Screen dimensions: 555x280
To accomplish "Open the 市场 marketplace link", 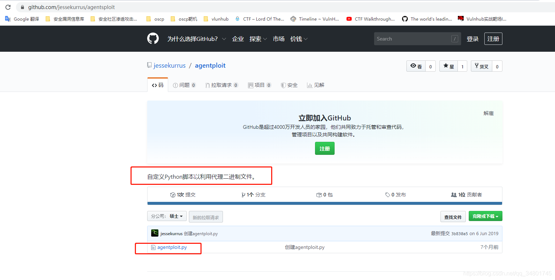I will pos(278,39).
